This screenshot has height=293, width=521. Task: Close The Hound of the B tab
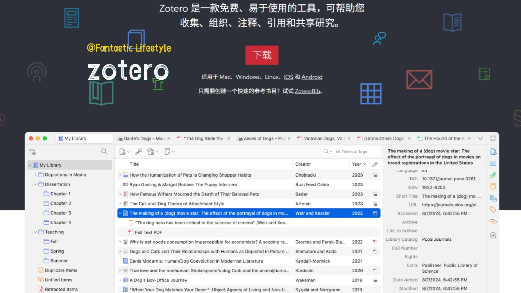(469, 138)
